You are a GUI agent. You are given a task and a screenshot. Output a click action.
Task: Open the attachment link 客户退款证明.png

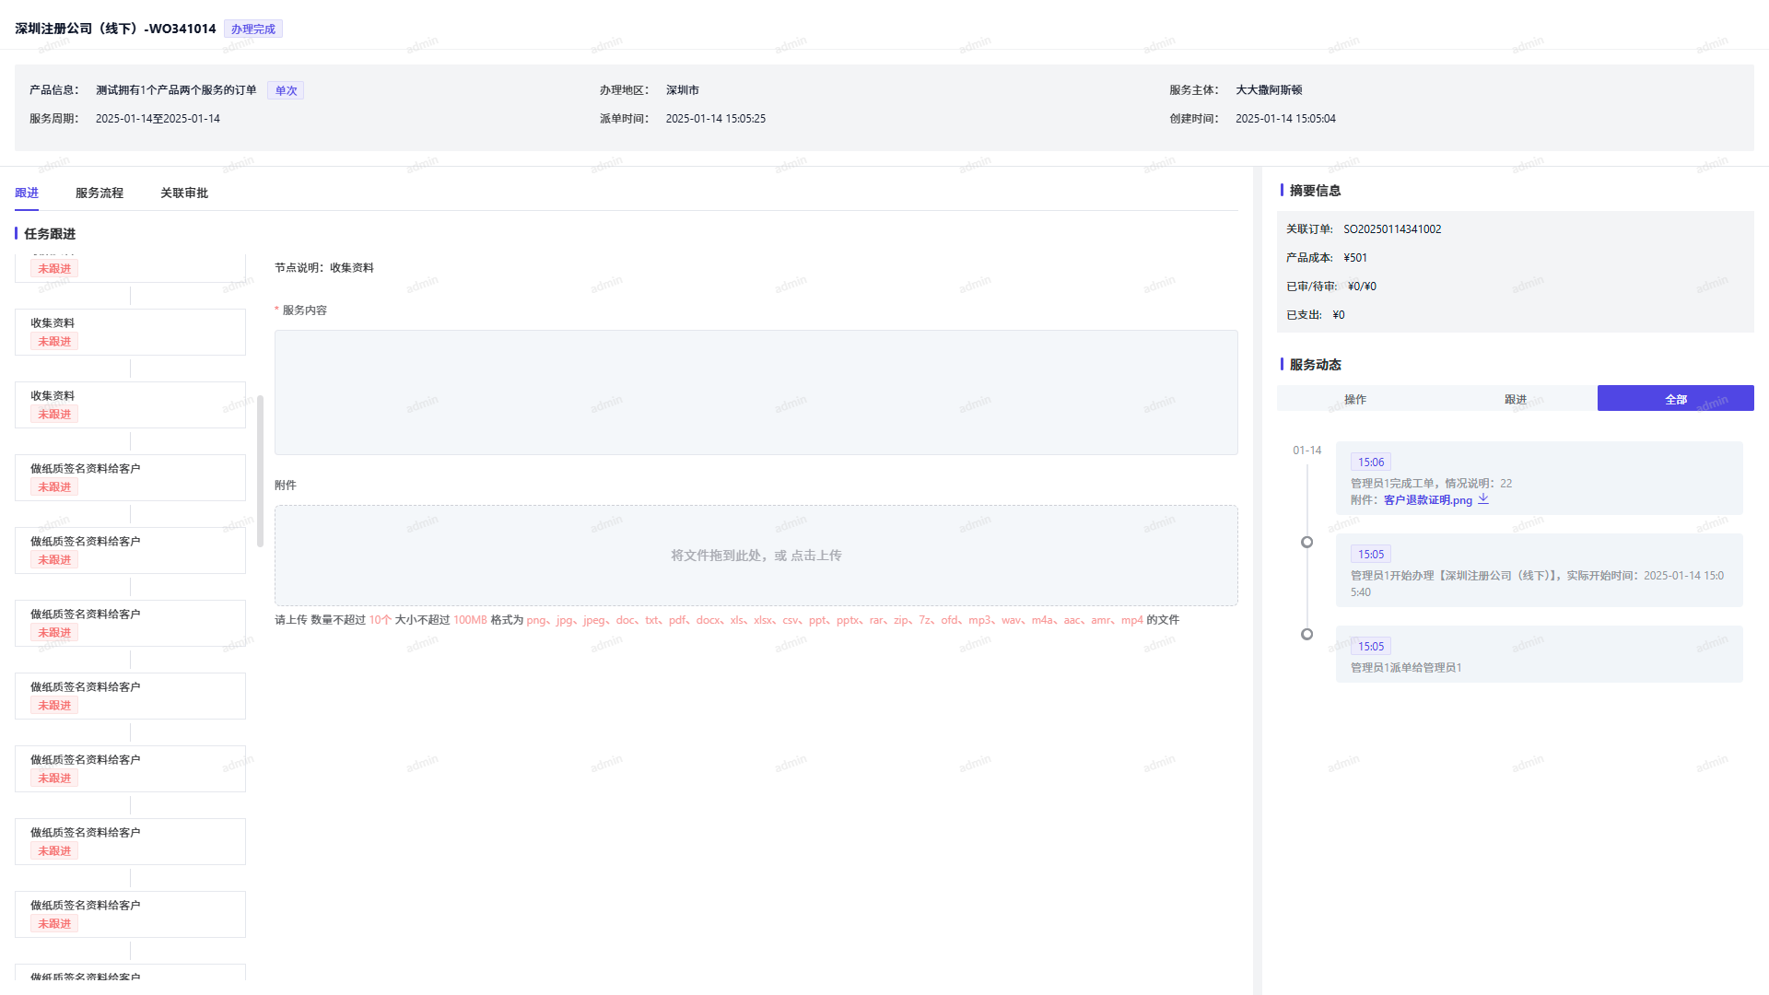(1427, 499)
